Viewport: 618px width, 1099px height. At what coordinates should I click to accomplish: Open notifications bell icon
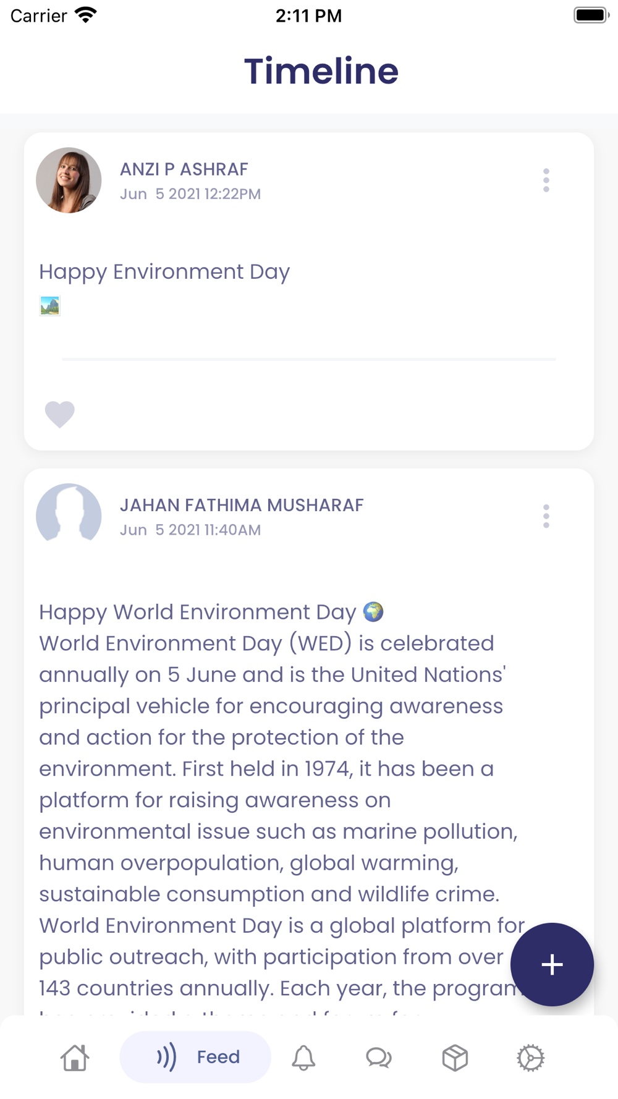(x=303, y=1058)
